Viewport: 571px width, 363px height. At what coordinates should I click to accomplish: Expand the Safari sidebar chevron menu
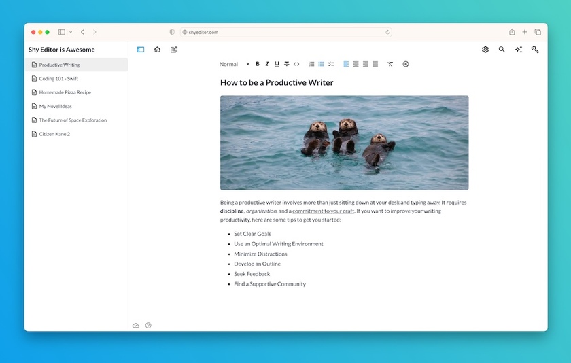(71, 32)
